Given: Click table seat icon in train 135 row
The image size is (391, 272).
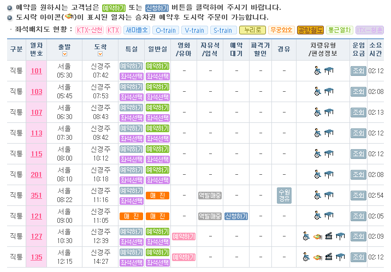Looking at the screenshot, I should (x=340, y=257).
